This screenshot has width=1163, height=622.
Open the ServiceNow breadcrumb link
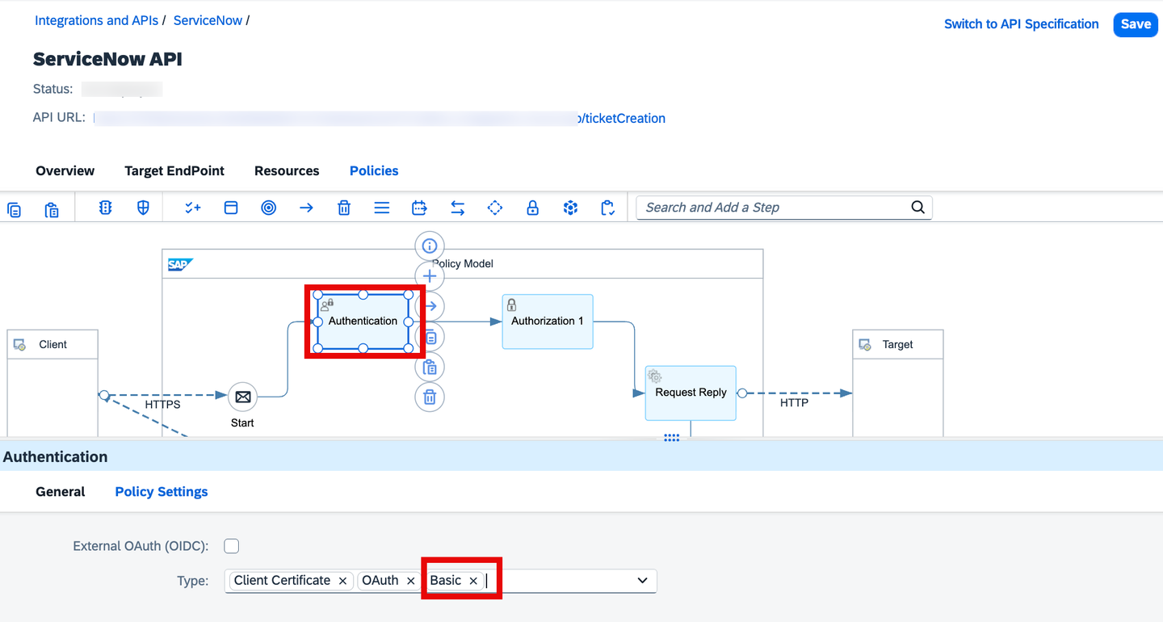(x=208, y=20)
